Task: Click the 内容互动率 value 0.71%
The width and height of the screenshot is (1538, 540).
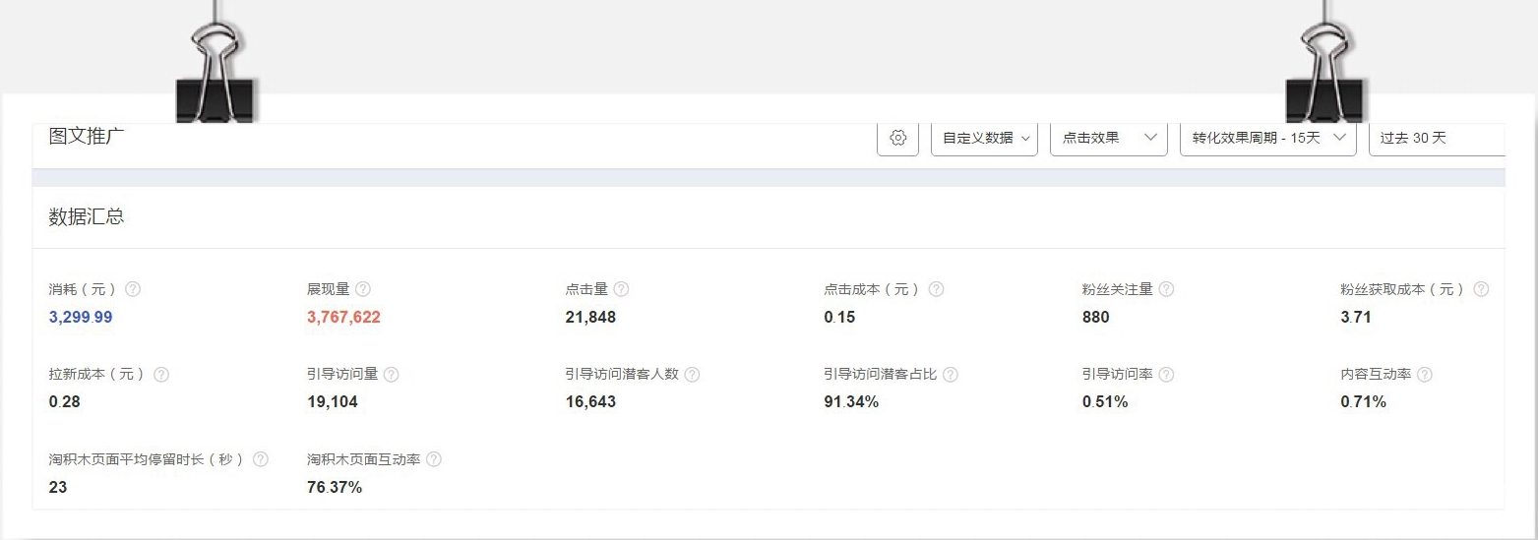Action: [x=1364, y=402]
